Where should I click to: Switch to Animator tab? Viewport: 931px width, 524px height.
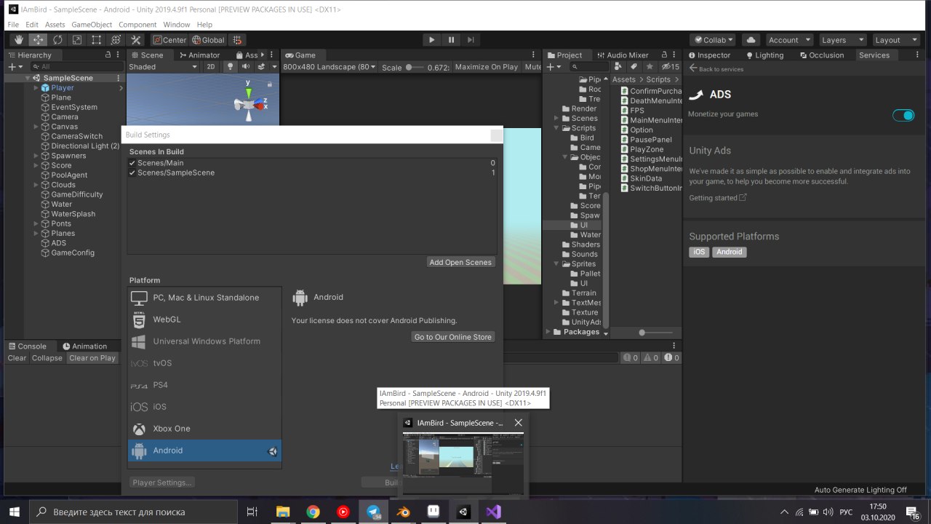[x=199, y=55]
